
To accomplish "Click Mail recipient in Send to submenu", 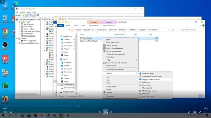I will [x=147, y=88].
